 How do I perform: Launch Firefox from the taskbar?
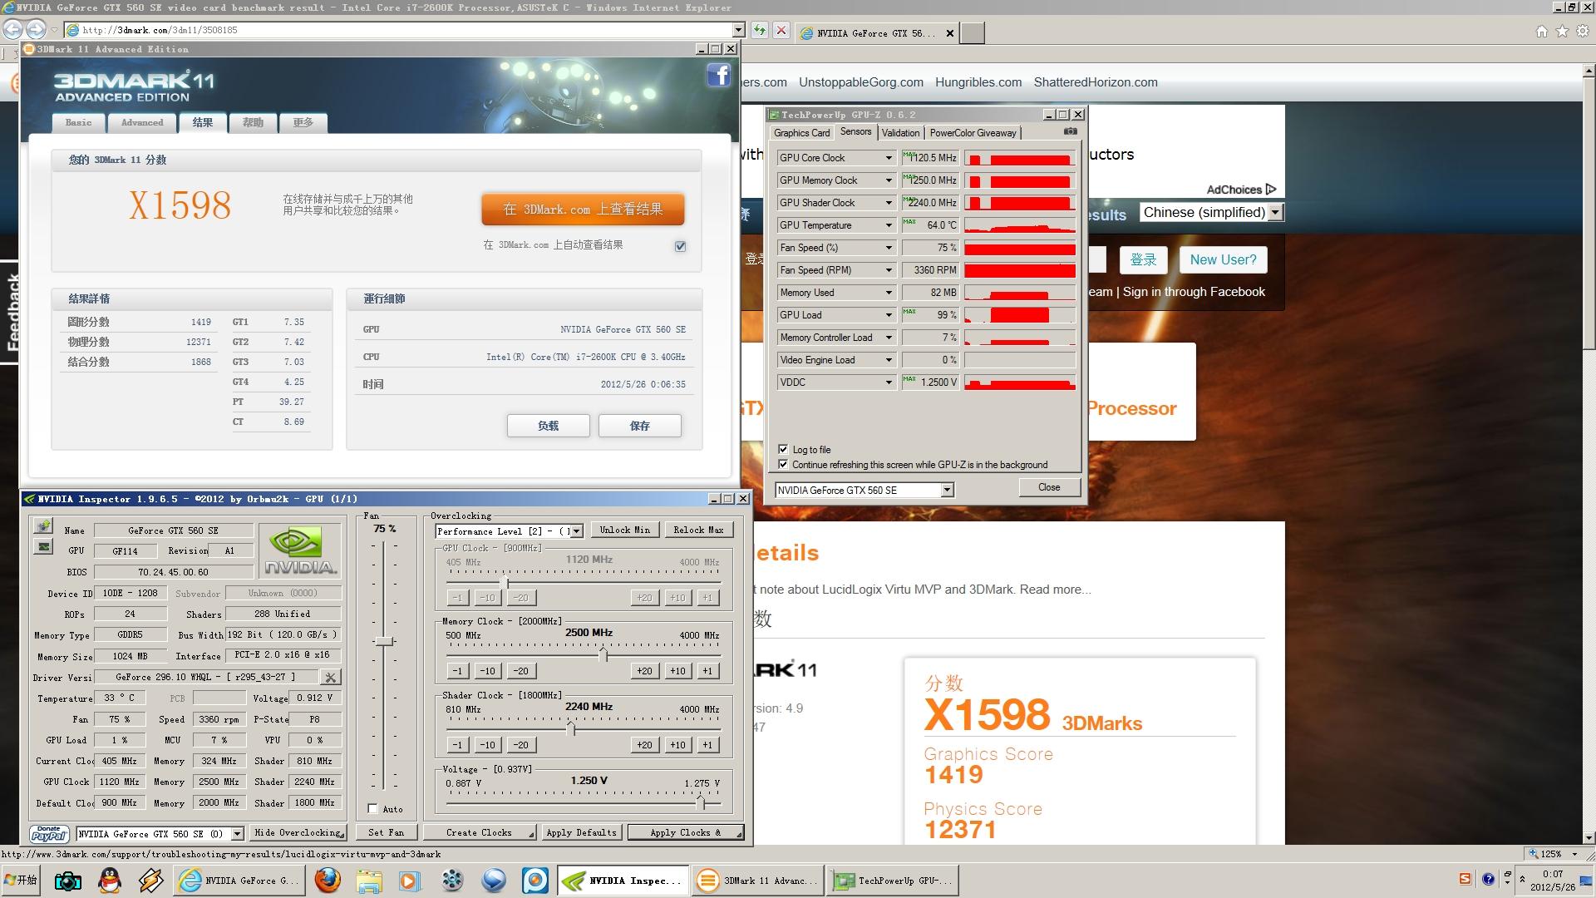[x=328, y=881]
